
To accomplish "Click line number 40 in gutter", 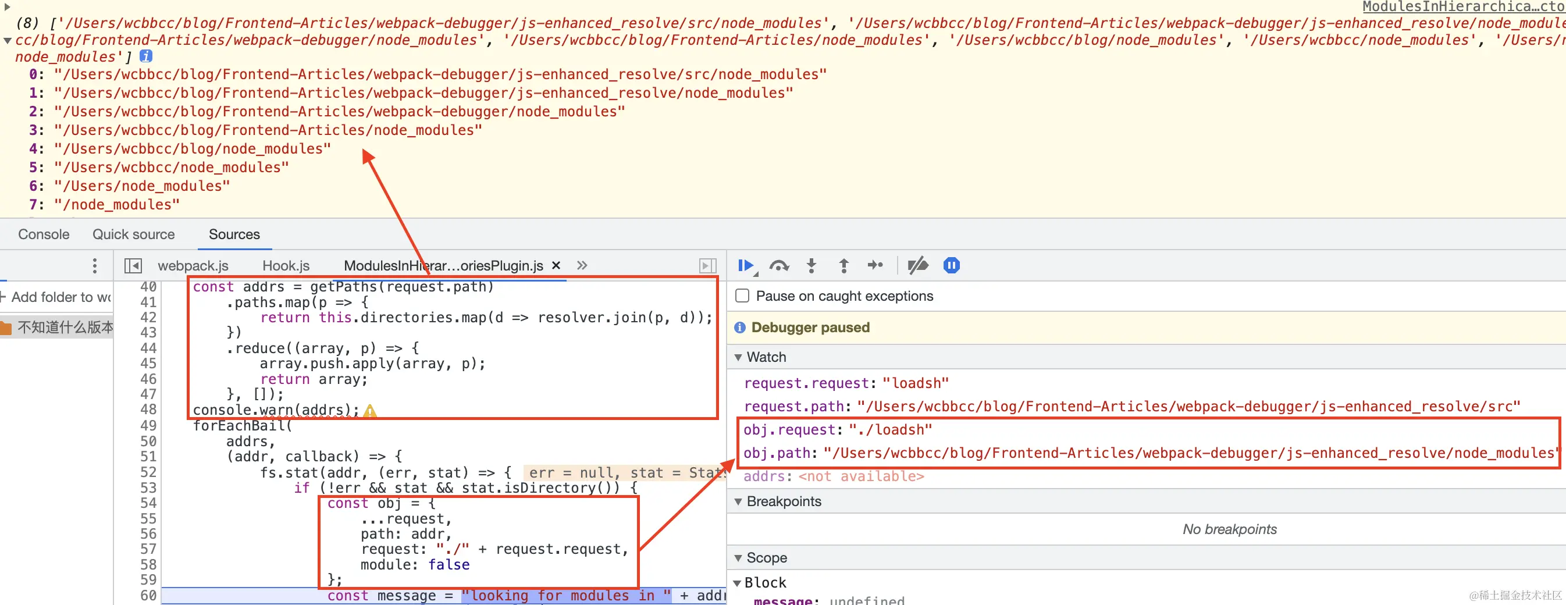I will 148,286.
